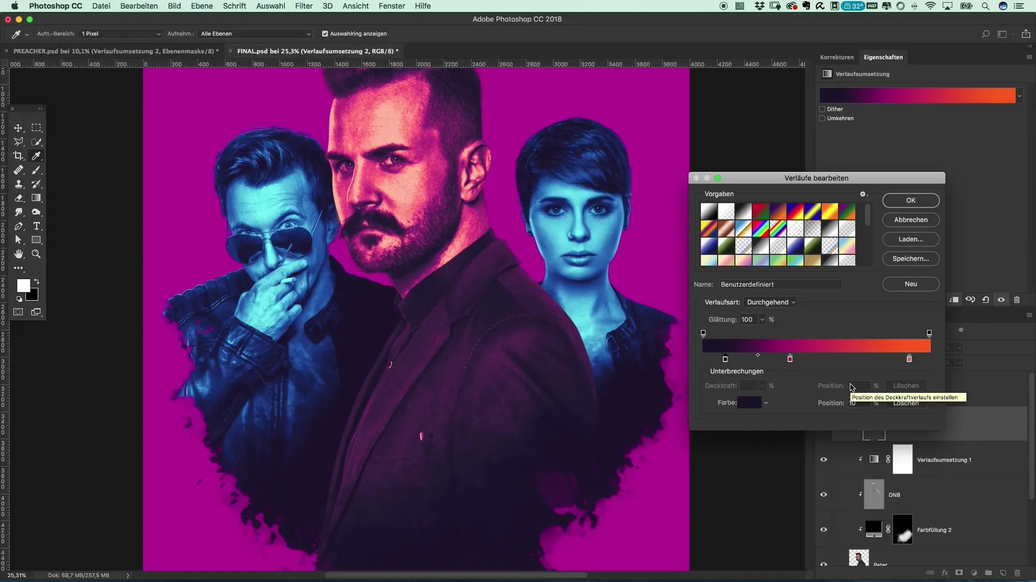The width and height of the screenshot is (1036, 582).
Task: Open the Filter menu
Action: click(304, 6)
